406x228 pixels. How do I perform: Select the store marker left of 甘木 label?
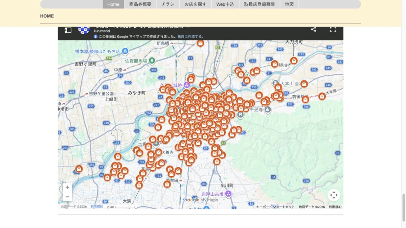(x=274, y=64)
